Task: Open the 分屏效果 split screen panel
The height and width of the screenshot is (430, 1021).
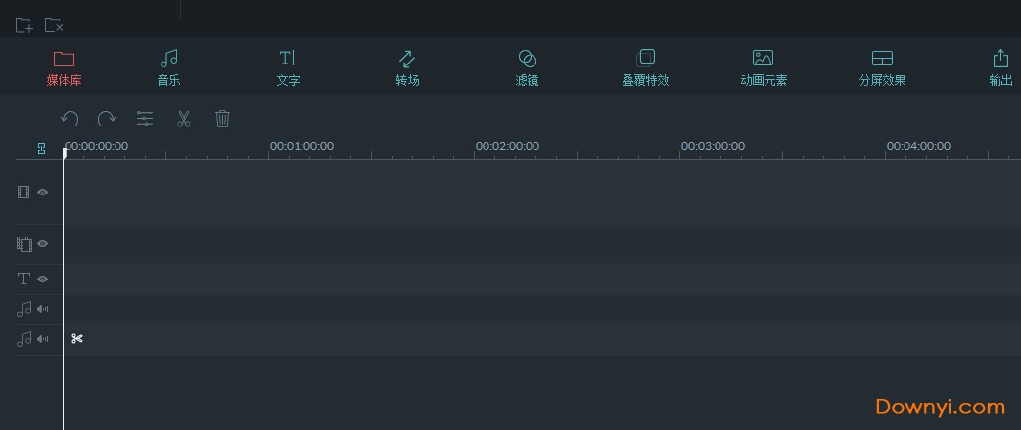Action: click(x=882, y=67)
